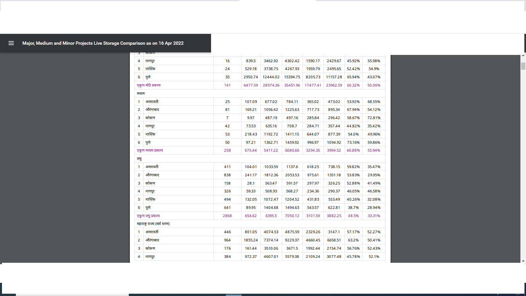
Task: Select cell value 17477.41
Action: (x=313, y=85)
